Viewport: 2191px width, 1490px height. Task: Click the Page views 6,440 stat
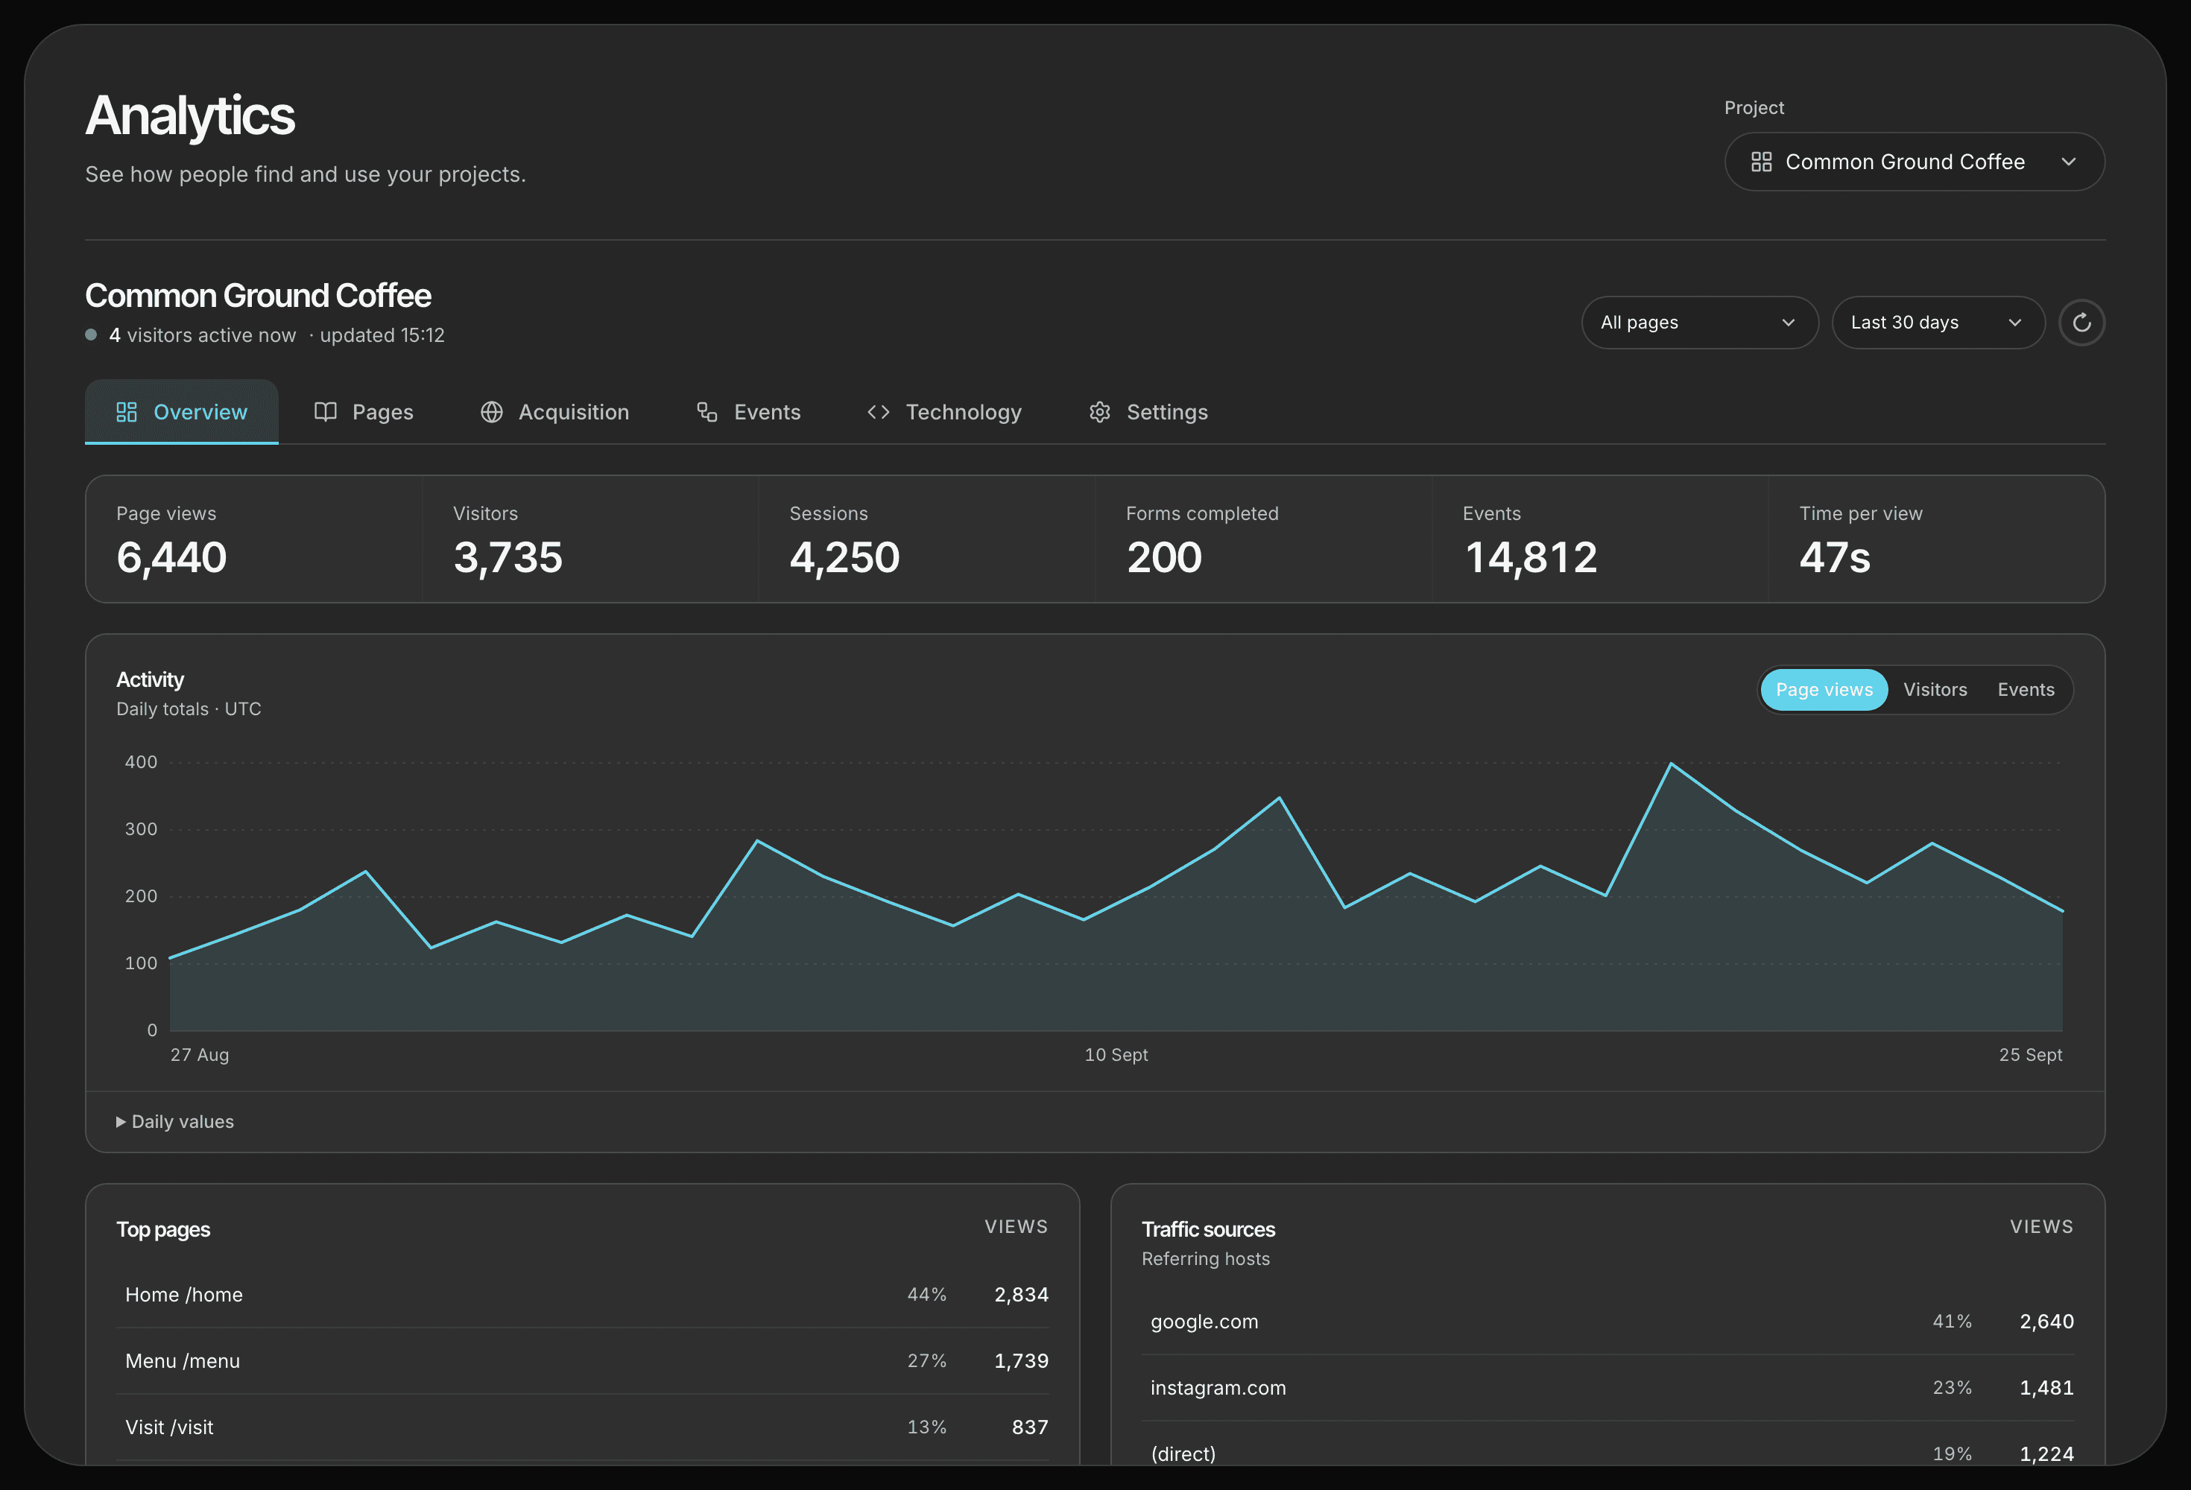pos(253,539)
